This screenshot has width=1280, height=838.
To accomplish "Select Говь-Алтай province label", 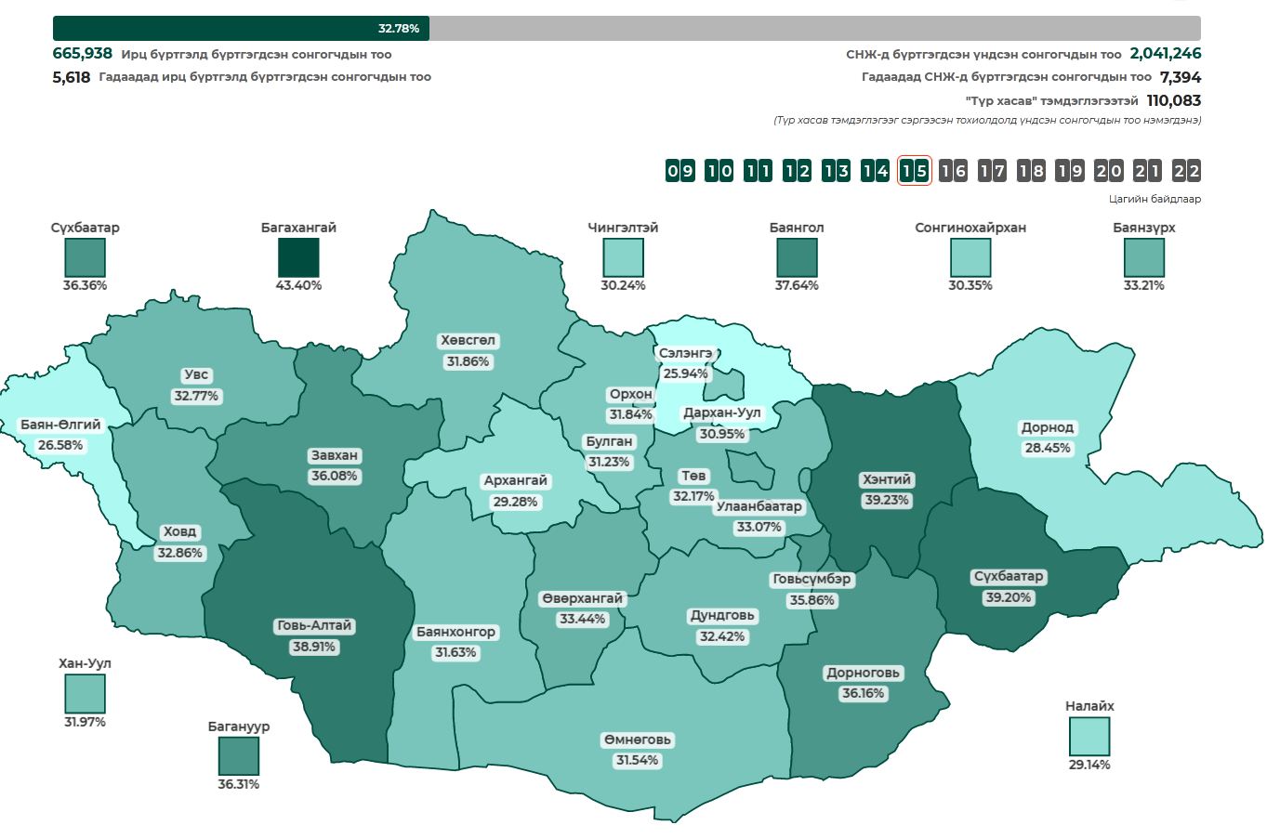I will coord(314,626).
